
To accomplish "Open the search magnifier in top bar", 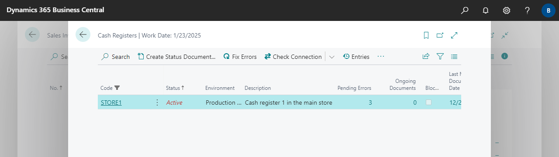I will (465, 10).
